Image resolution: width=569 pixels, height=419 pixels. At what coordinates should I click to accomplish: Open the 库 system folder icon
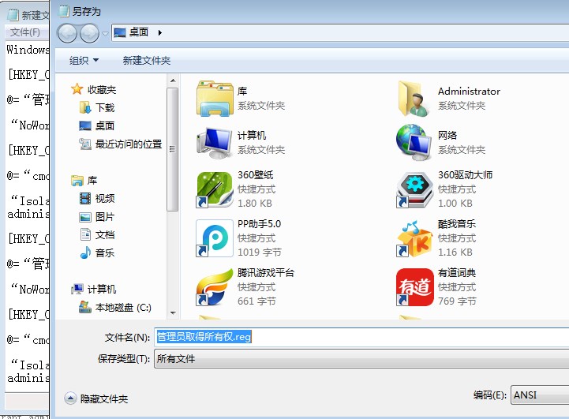coord(215,99)
